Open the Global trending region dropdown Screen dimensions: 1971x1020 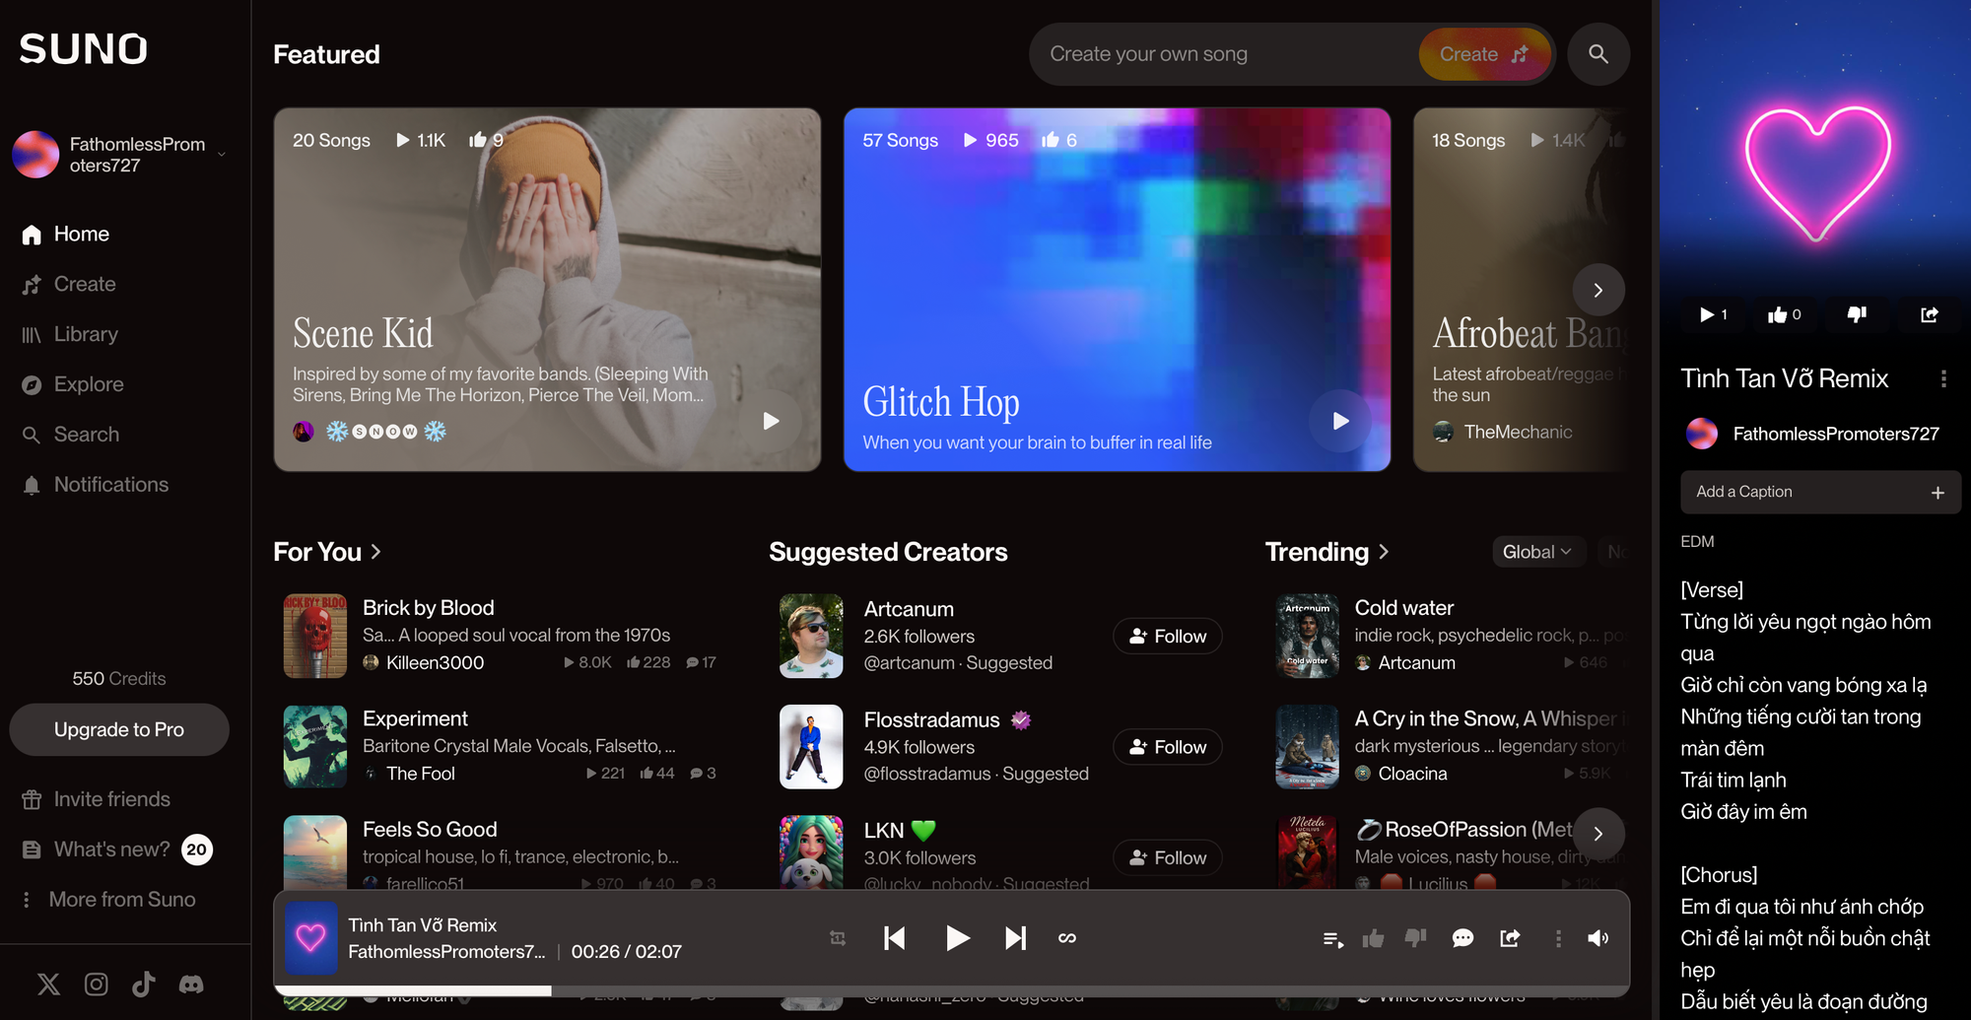(x=1537, y=552)
